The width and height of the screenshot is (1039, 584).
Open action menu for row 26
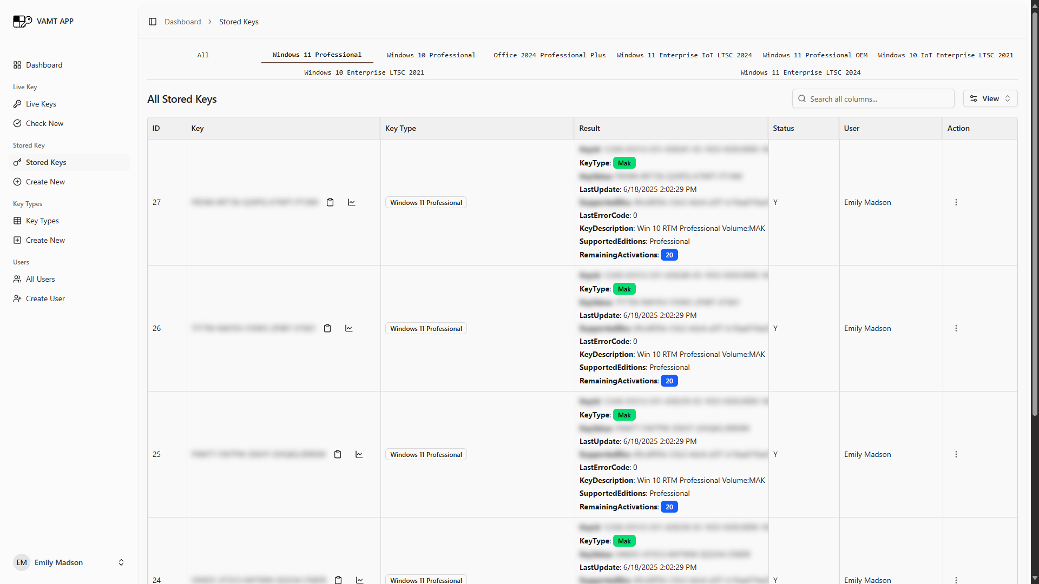pos(956,328)
